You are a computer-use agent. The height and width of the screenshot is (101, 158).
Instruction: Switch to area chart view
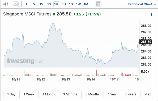[16, 4]
